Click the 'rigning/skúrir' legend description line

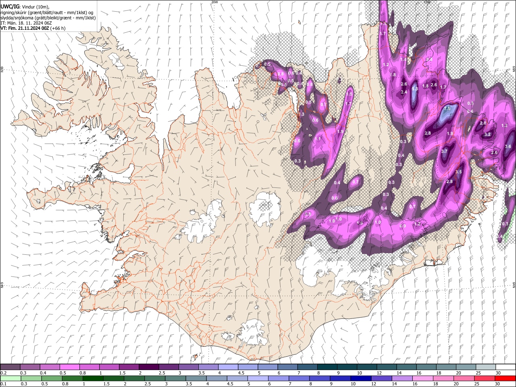(x=47, y=12)
